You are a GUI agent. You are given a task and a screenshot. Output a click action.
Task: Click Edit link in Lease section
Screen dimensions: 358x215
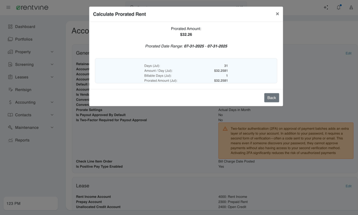[x=348, y=186]
